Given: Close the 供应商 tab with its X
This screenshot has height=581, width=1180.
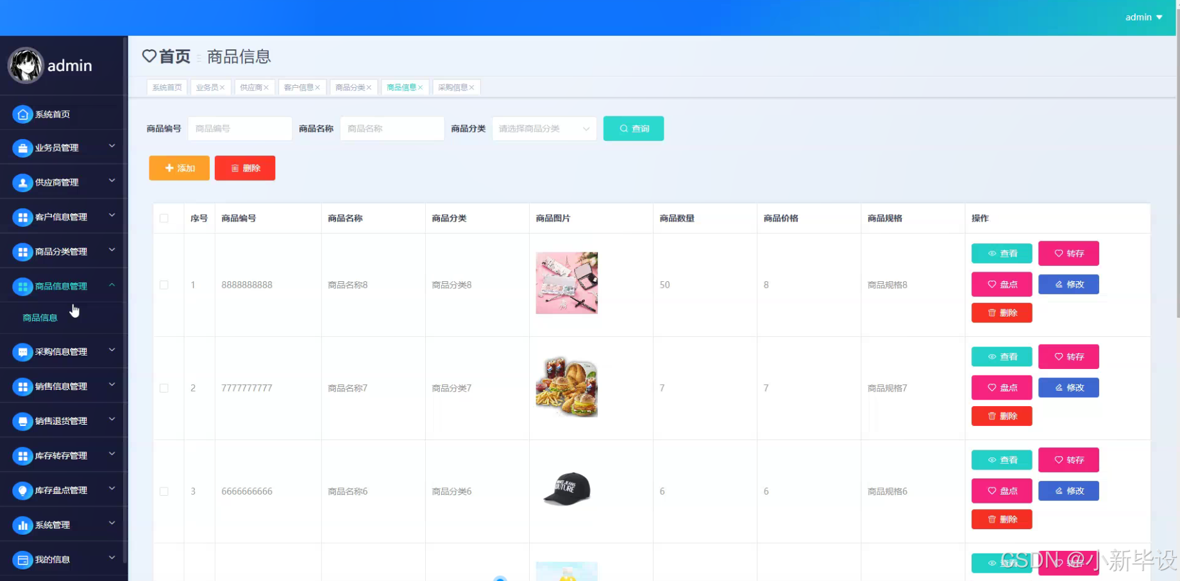Looking at the screenshot, I should [x=266, y=88].
